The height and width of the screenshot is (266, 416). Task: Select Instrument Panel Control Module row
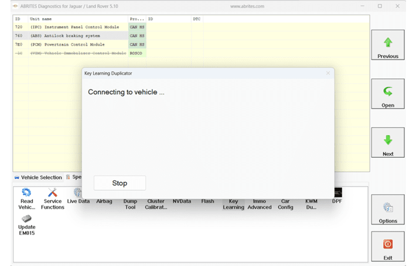pos(191,27)
